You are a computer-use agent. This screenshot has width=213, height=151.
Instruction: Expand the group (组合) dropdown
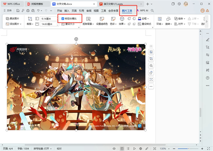[185, 19]
